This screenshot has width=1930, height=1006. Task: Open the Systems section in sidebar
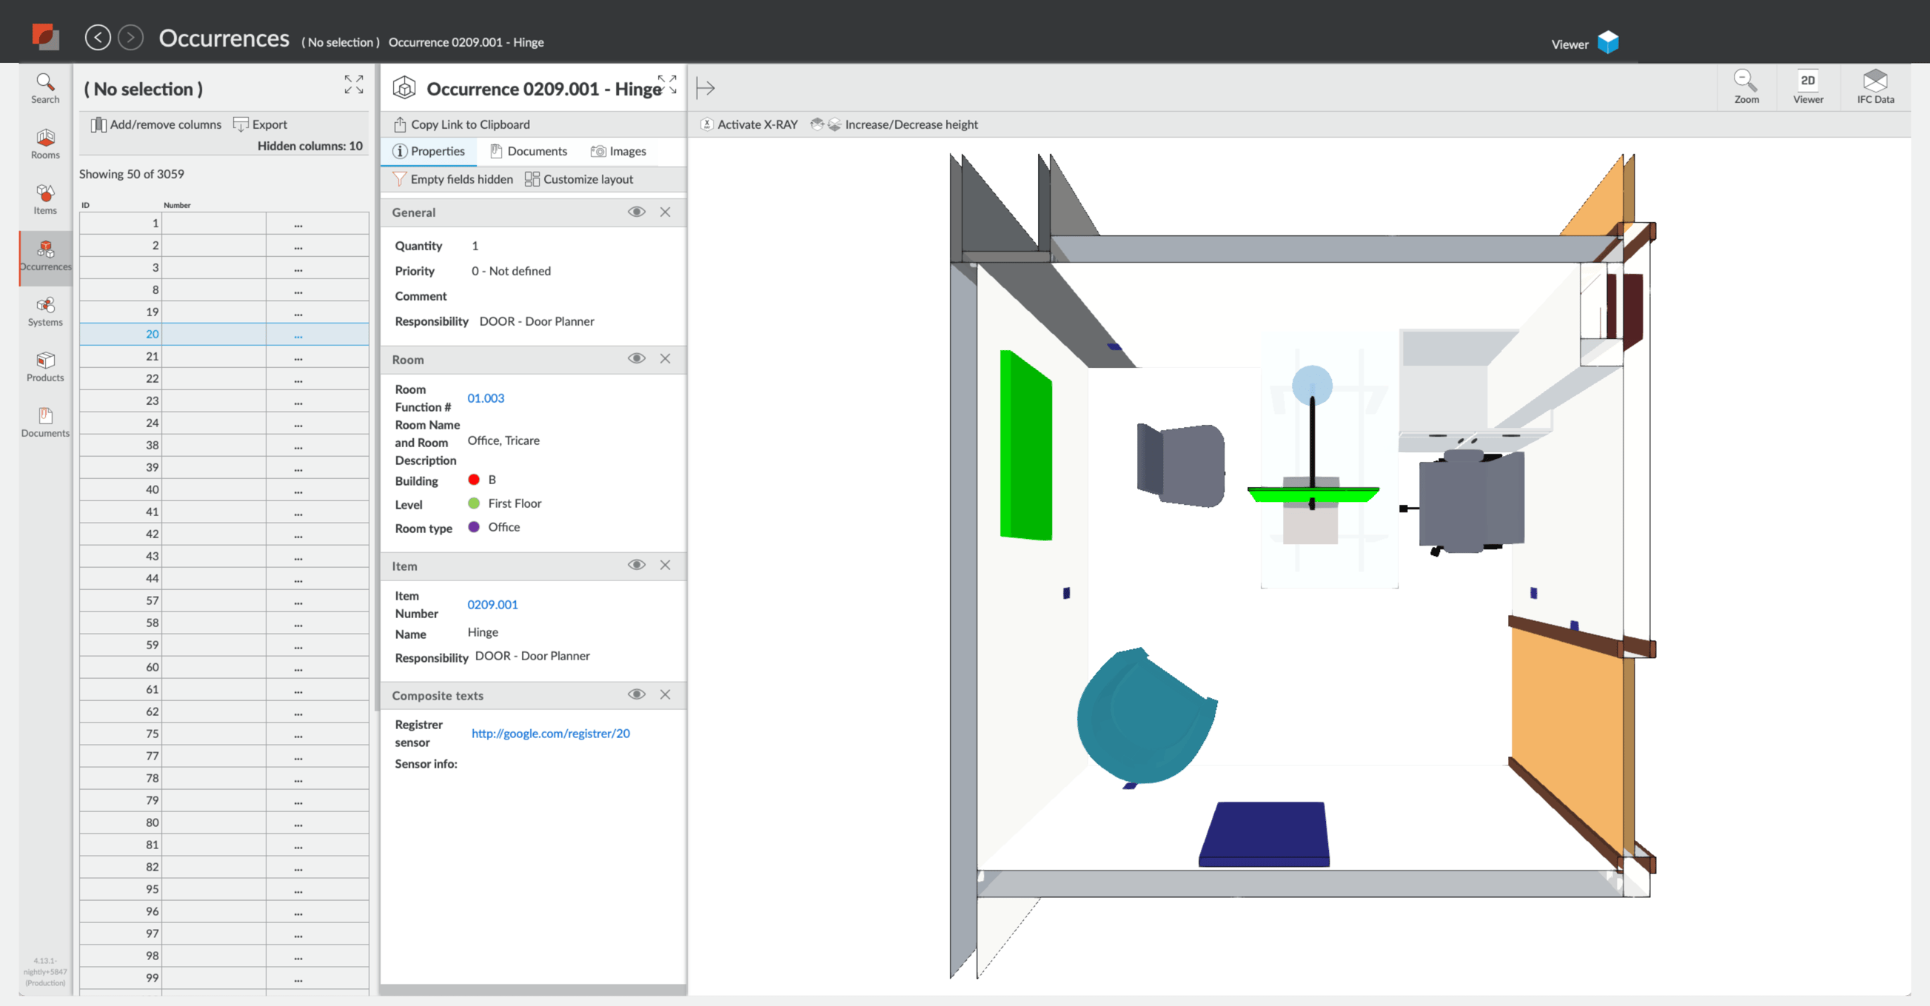45,310
